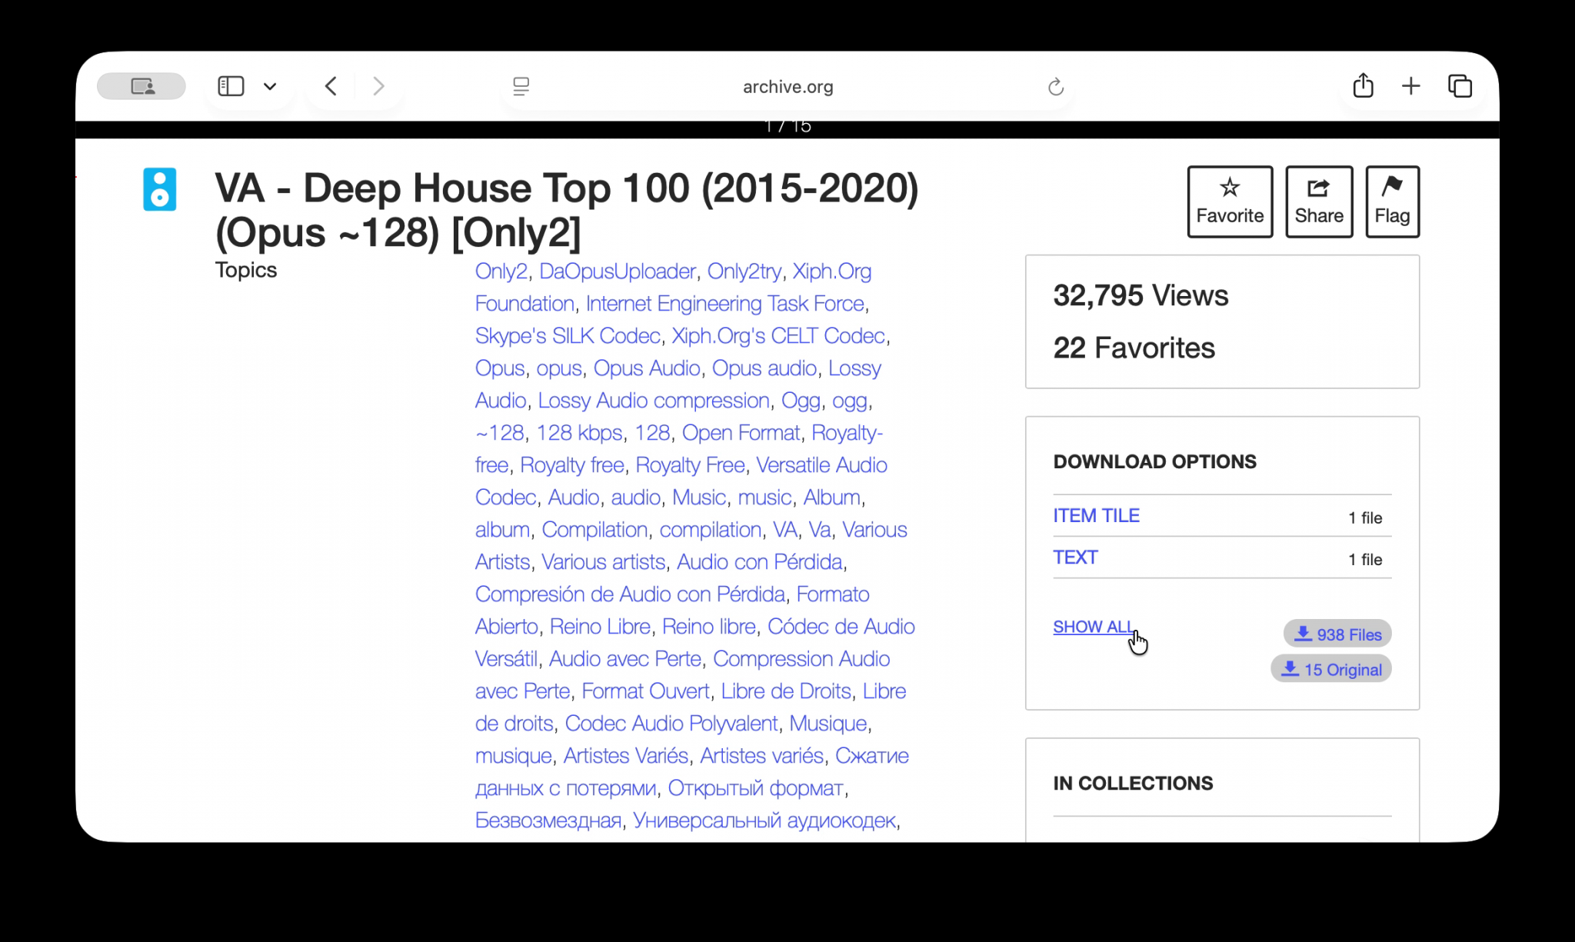Click the blue audio speaker icon
Viewport: 1575px width, 942px height.
159,189
